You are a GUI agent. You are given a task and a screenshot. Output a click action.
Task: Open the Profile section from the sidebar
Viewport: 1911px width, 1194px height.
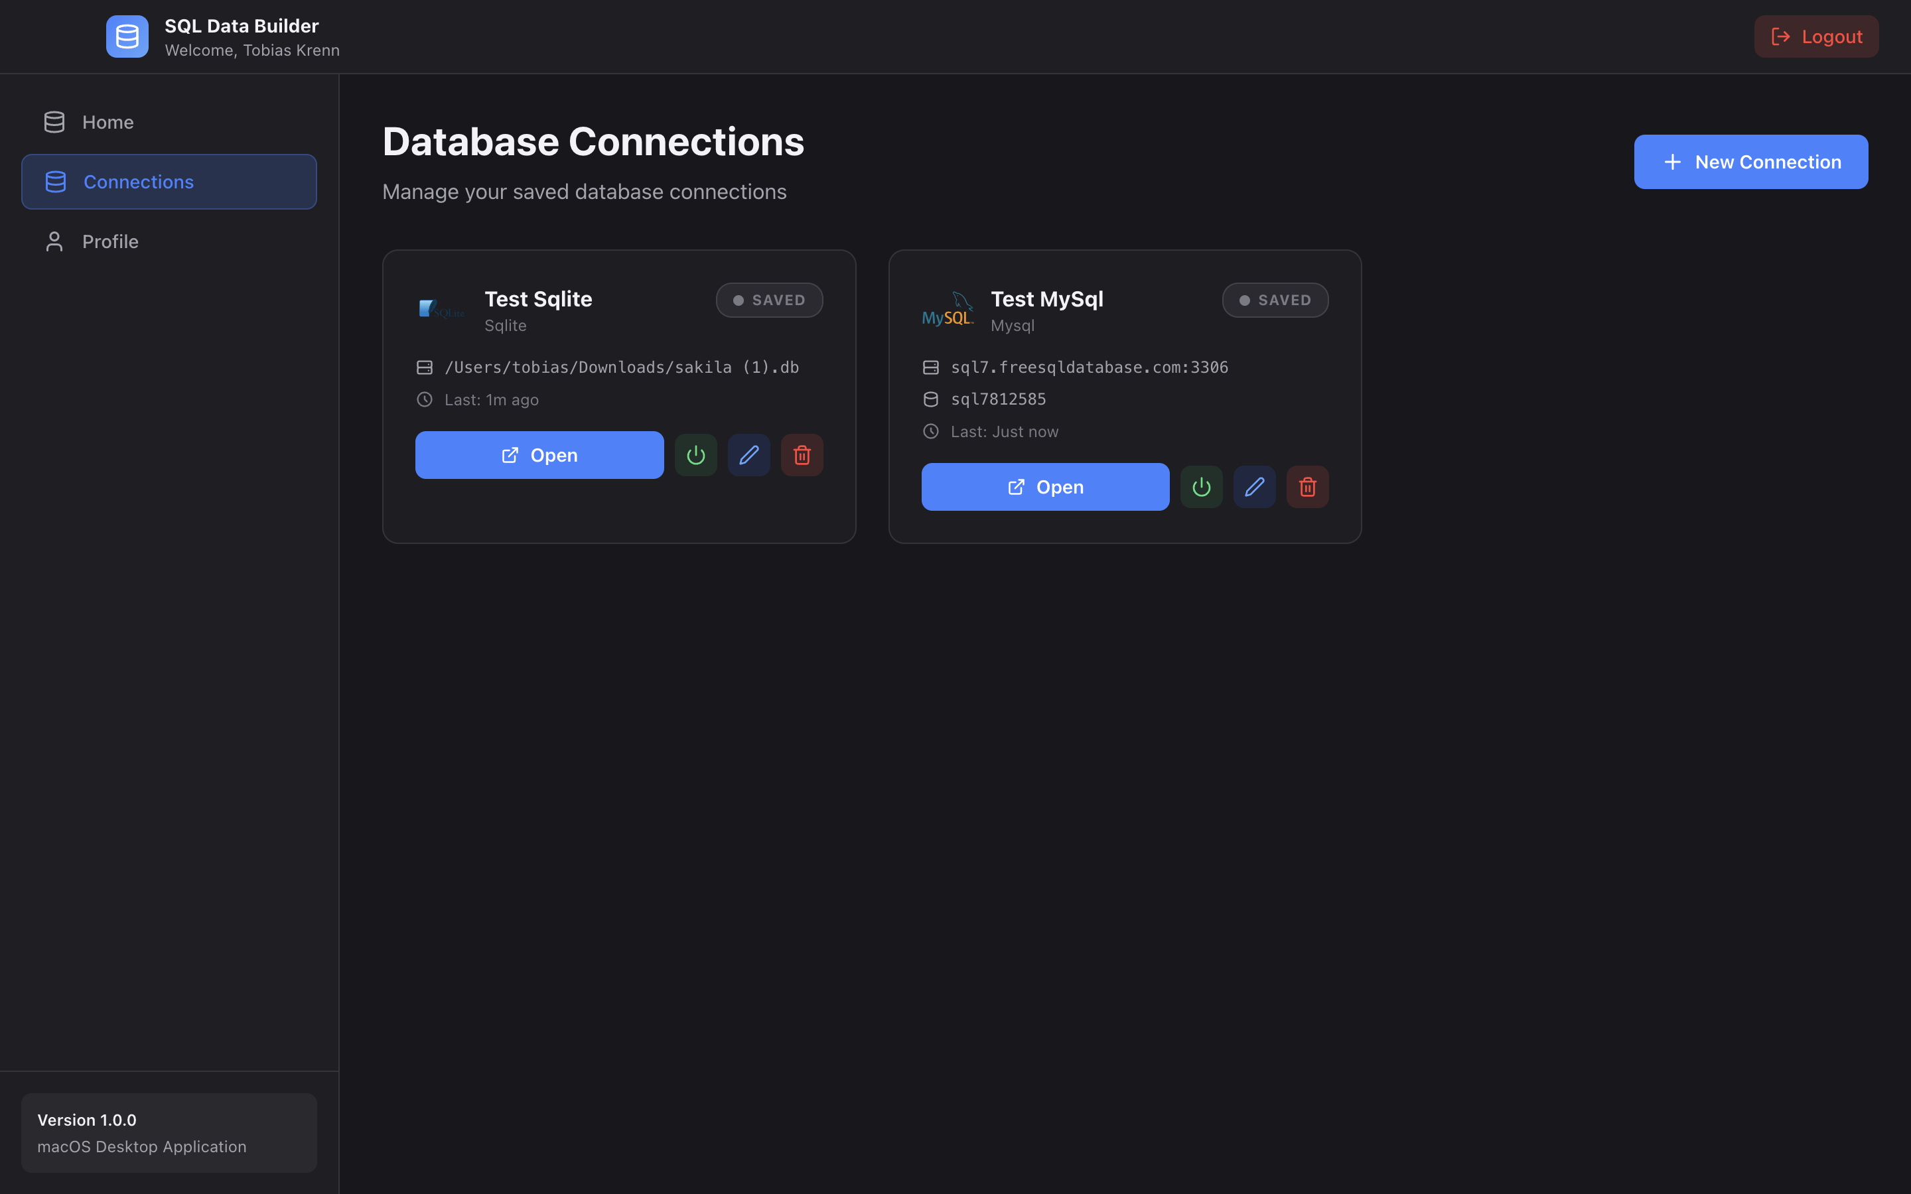pyautogui.click(x=109, y=241)
